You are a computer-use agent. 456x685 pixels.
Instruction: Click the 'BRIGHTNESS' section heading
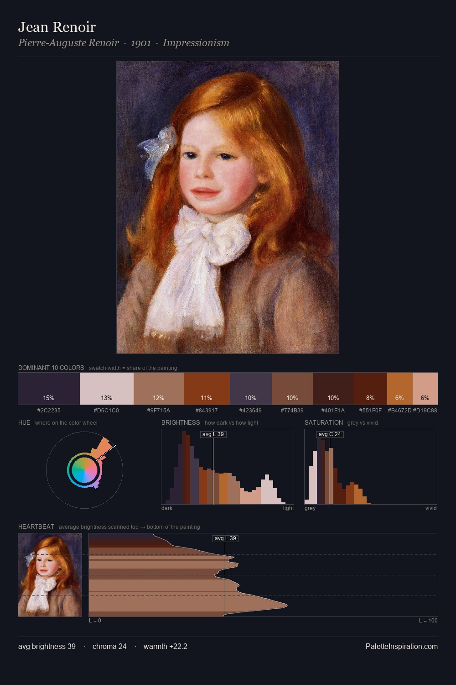tap(181, 422)
